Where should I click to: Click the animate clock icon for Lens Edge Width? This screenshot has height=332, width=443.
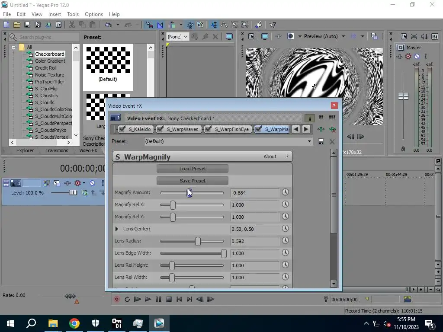pos(286,252)
